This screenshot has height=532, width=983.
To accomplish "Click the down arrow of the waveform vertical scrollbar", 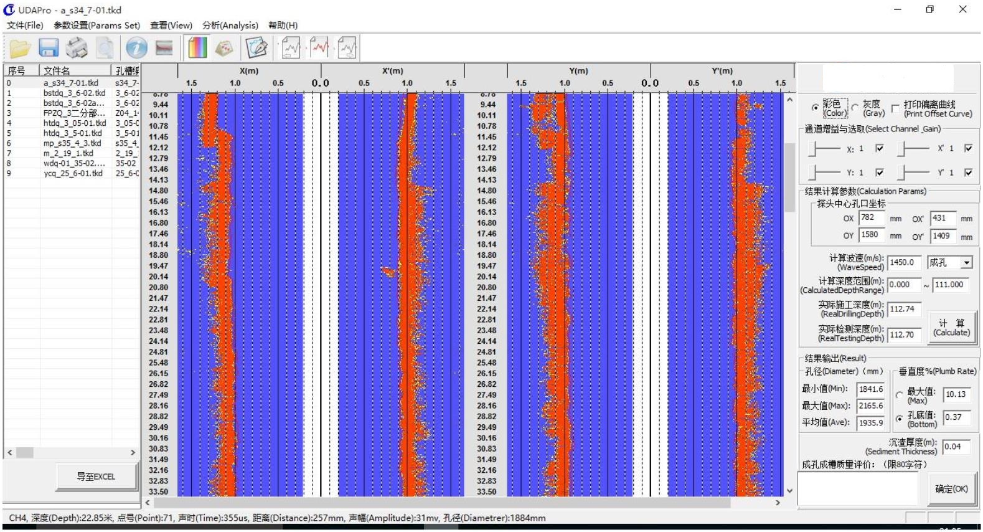I will 789,491.
